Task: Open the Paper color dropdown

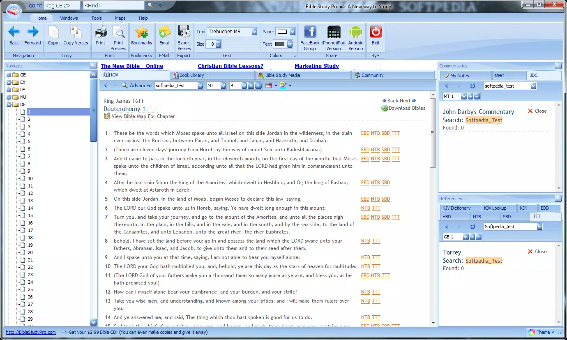Action: 293,32
